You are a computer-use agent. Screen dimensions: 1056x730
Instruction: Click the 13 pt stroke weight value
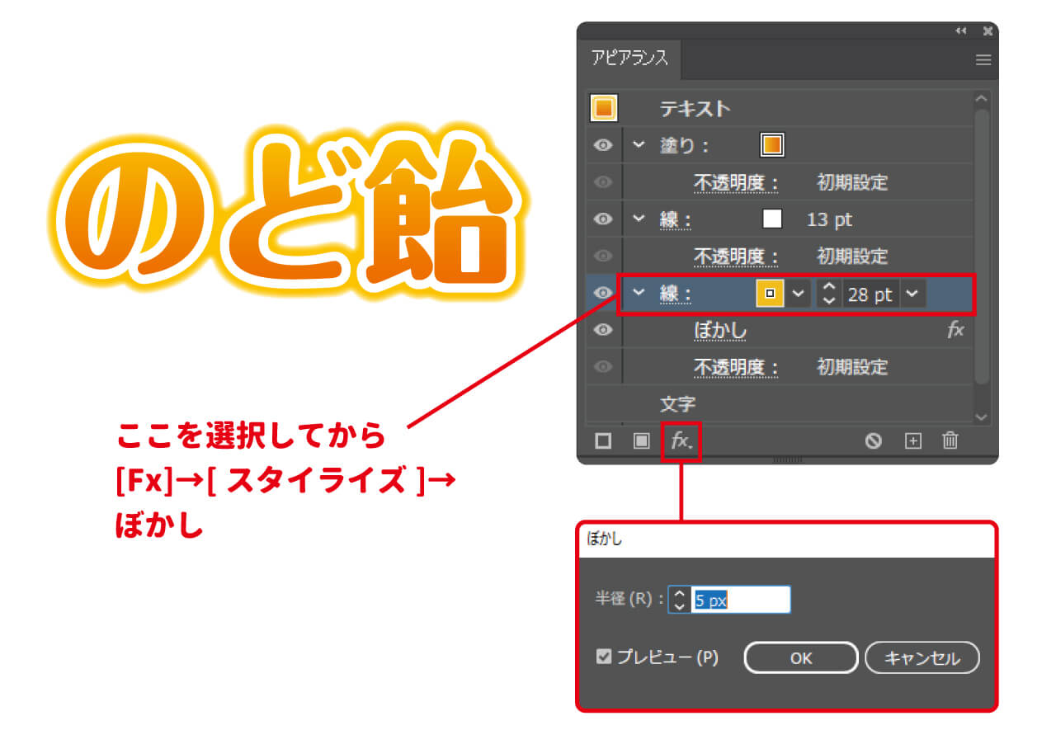point(829,219)
